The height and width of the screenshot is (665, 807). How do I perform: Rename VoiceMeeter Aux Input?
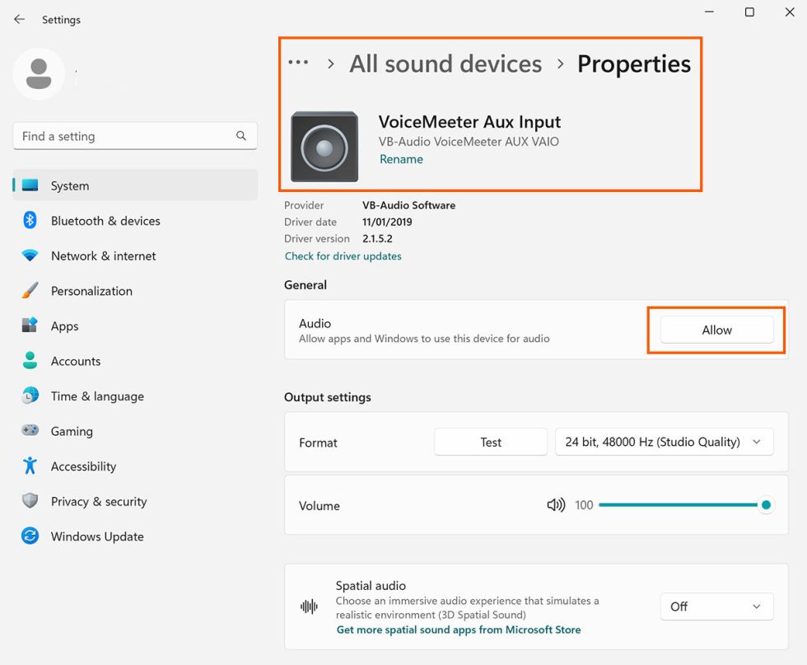[x=401, y=159]
